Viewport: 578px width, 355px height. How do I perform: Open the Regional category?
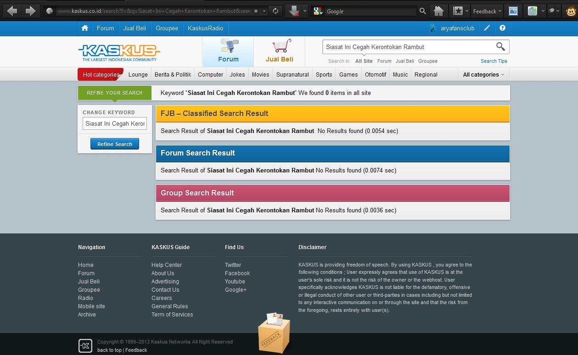[x=426, y=74]
